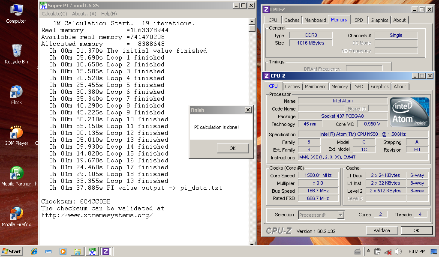Click the Memory Type DDR3 field

[x=311, y=35]
